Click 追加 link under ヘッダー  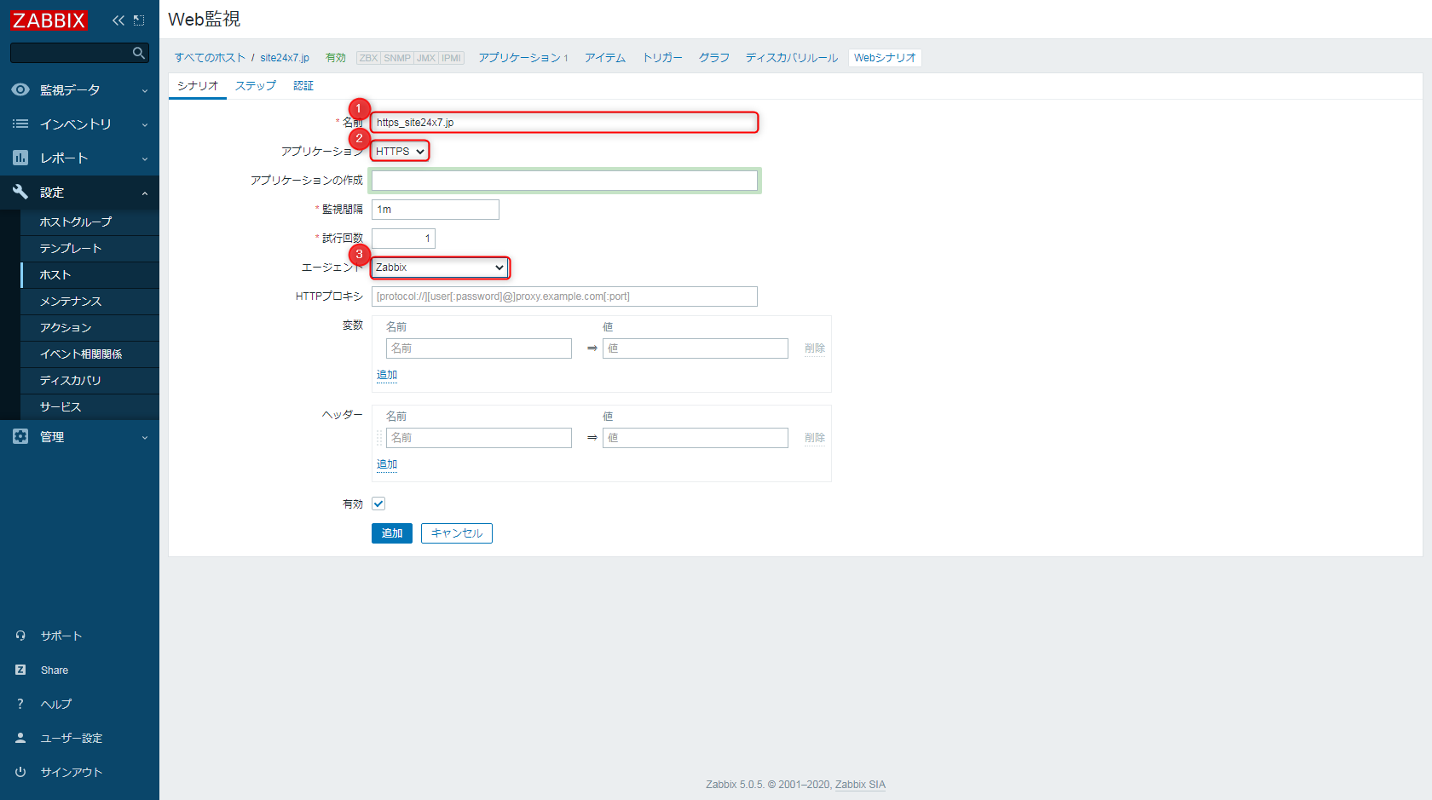click(x=387, y=464)
